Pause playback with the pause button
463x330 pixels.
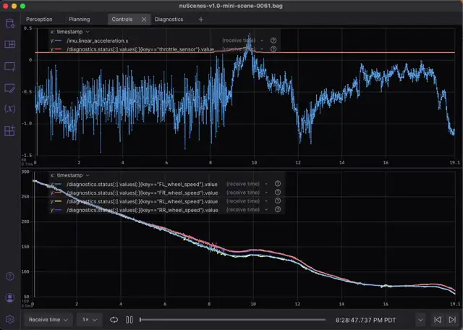point(129,319)
